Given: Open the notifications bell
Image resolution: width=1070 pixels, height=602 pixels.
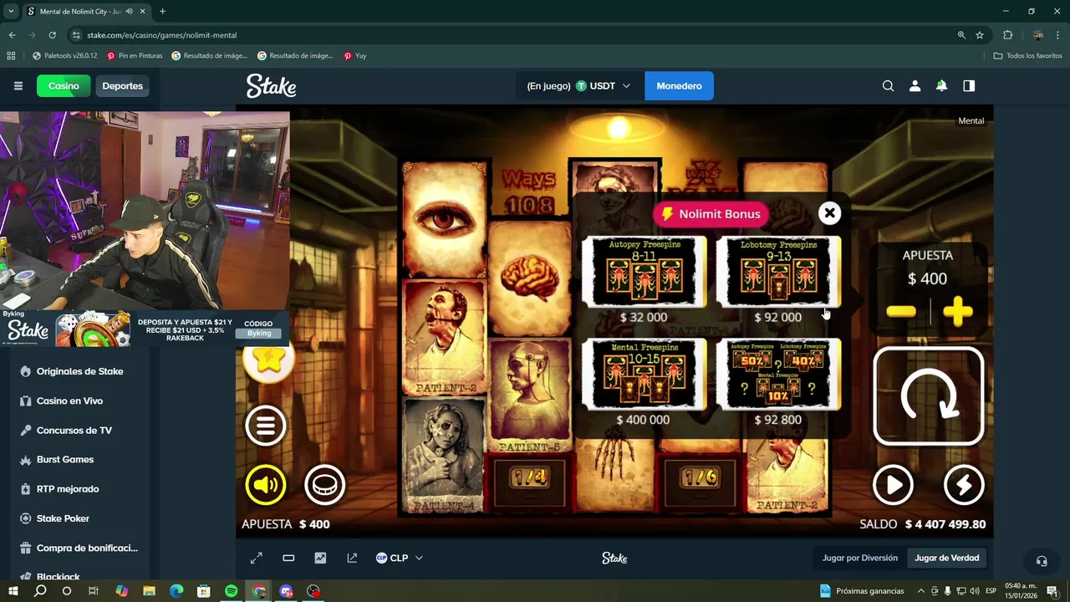Looking at the screenshot, I should (941, 86).
